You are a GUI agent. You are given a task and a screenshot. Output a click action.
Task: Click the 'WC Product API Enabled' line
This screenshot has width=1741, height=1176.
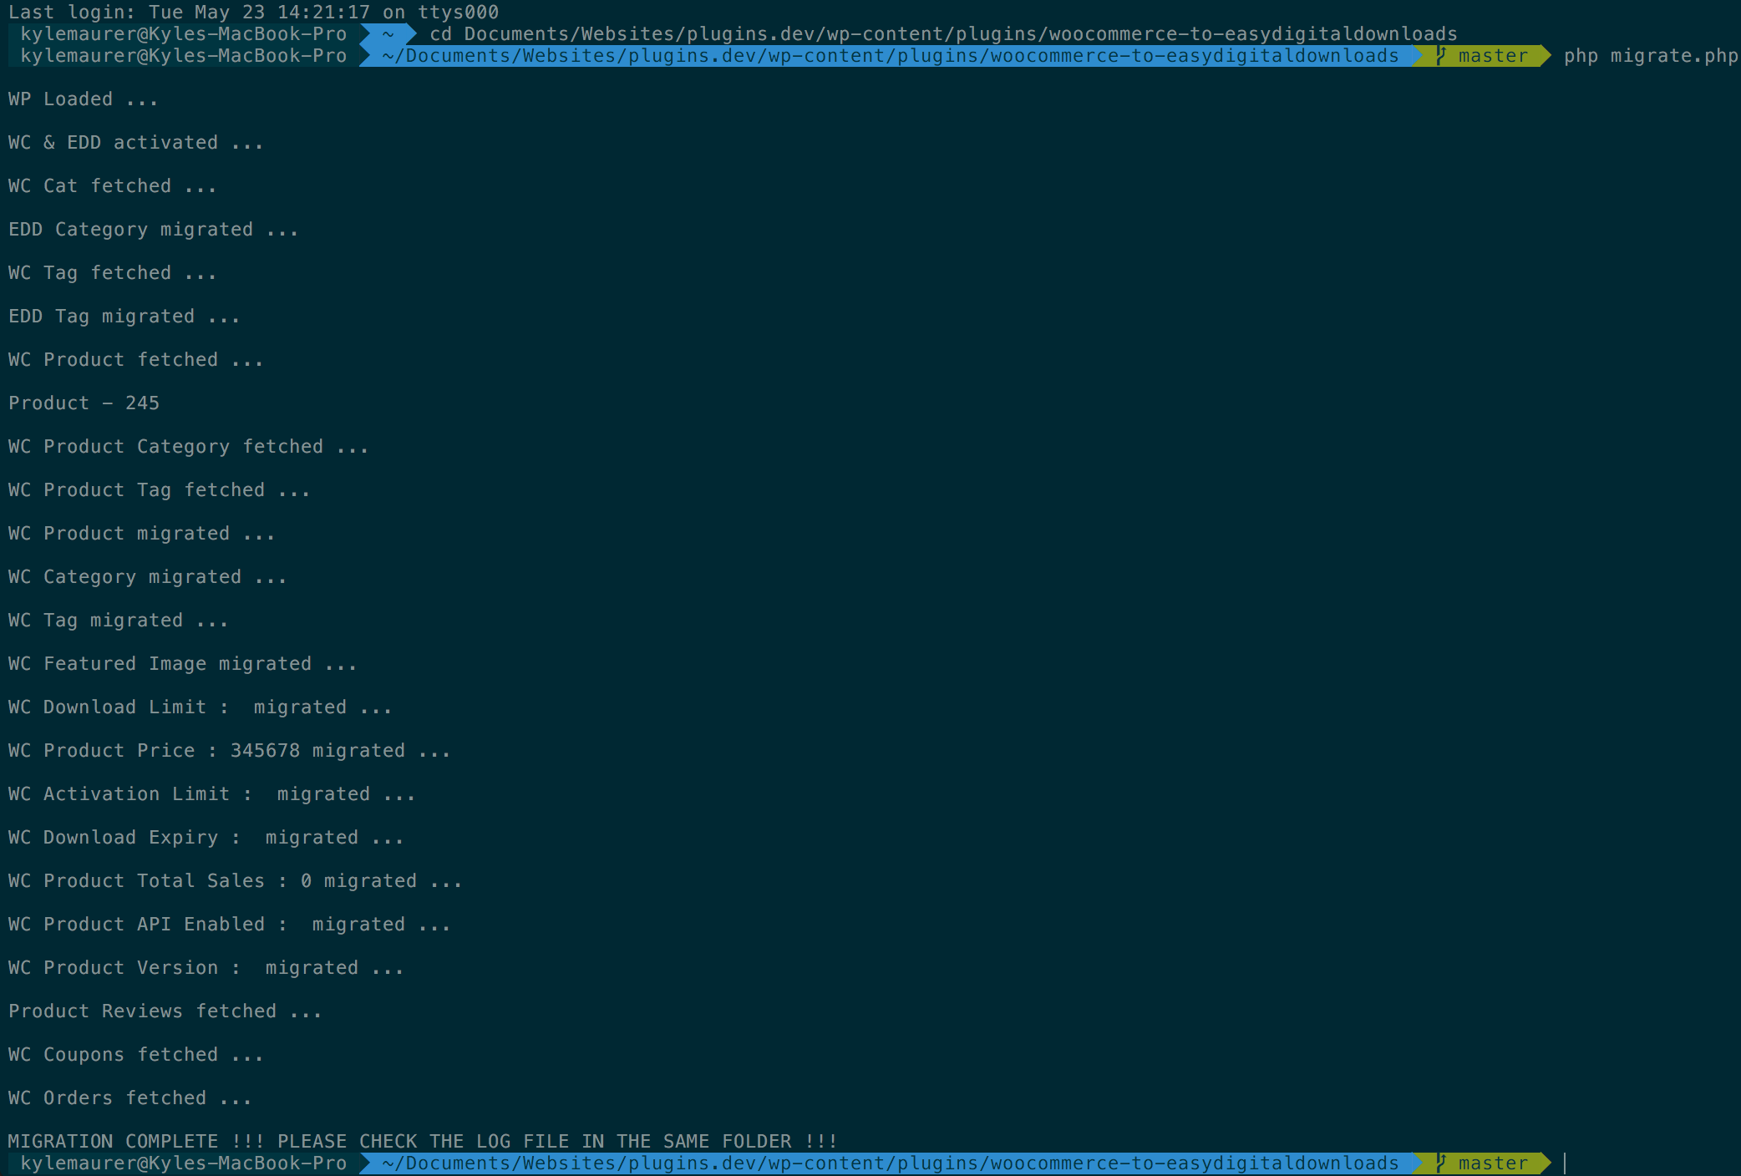230,924
